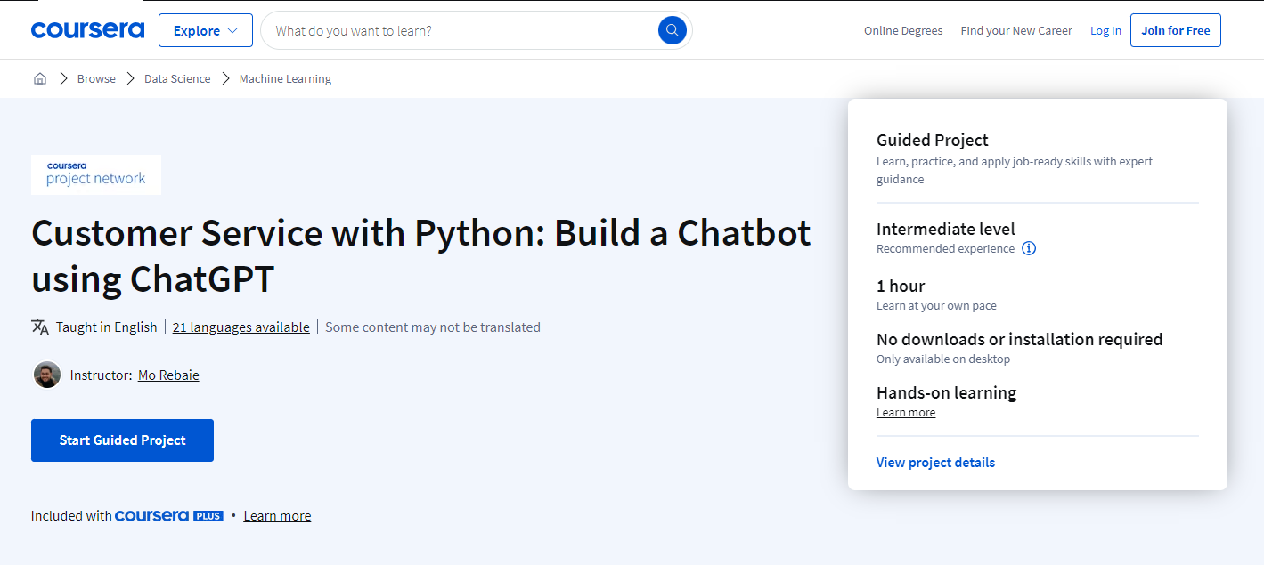1264x565 pixels.
Task: Click the Coursera logo
Action: tap(87, 30)
